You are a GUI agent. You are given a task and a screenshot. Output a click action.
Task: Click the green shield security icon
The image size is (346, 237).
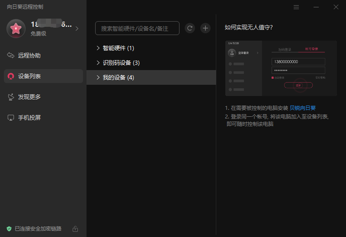(x=9, y=229)
